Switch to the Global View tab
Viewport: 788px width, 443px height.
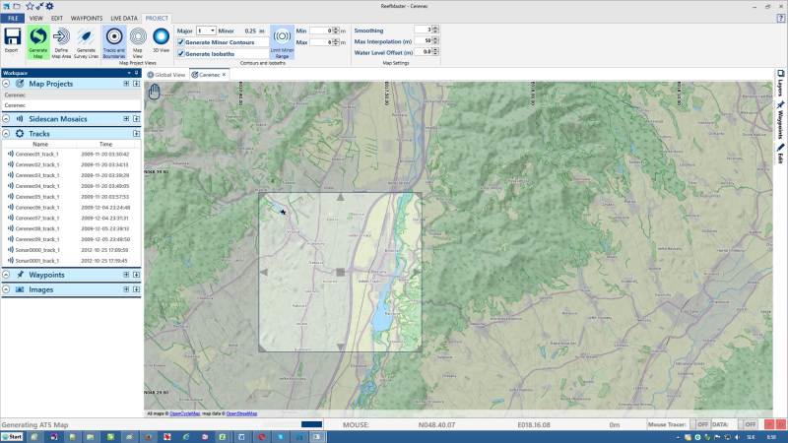click(x=166, y=75)
